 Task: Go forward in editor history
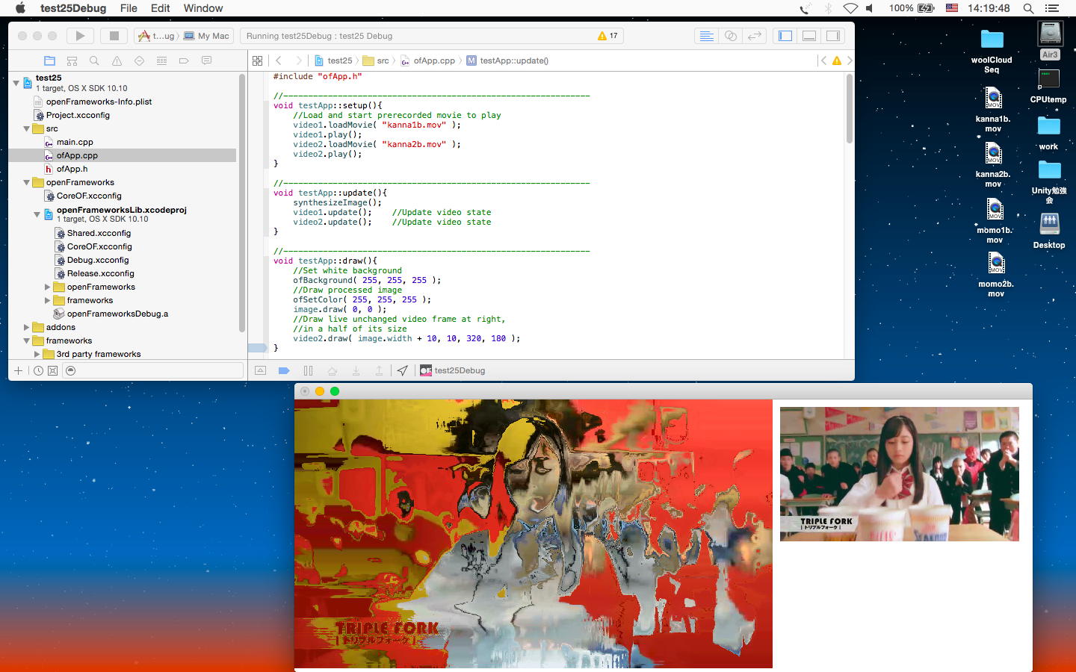[x=299, y=60]
